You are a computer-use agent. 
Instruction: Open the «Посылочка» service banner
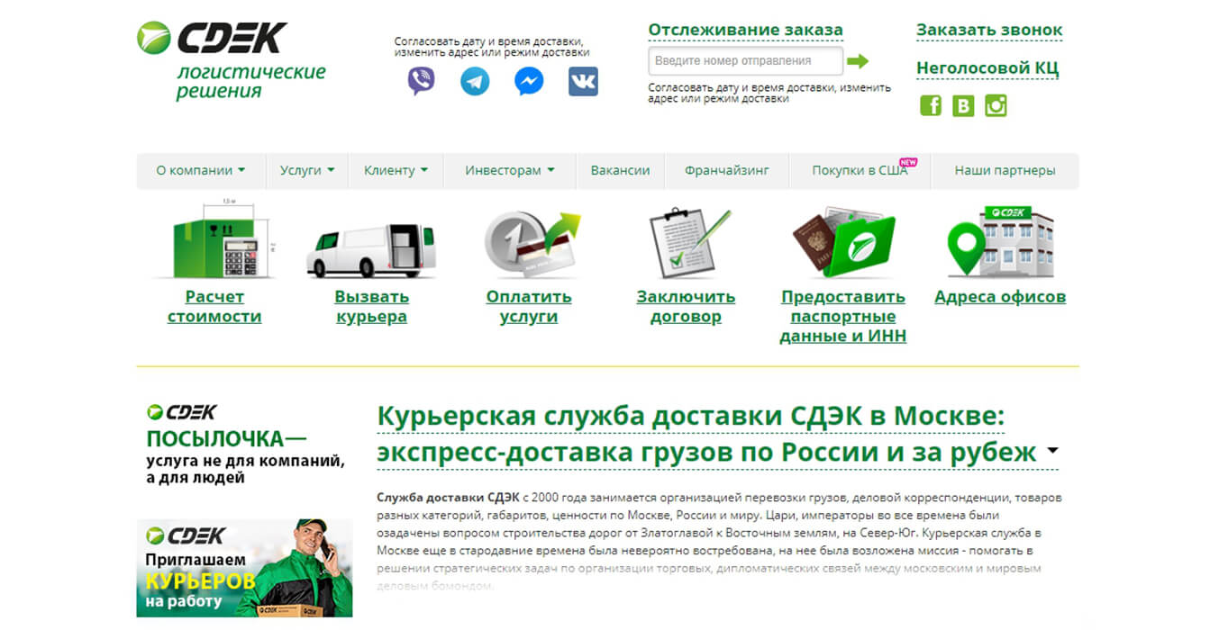point(245,446)
